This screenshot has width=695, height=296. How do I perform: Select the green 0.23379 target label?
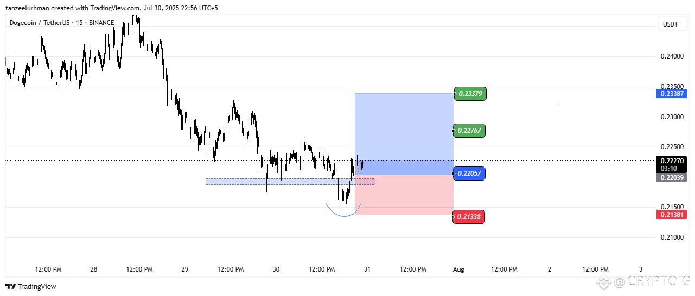pos(470,94)
